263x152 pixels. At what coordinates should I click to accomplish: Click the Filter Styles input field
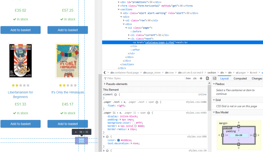tap(144, 78)
